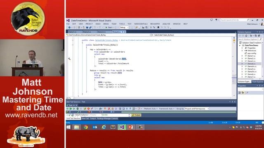Click the Undo toolbar icon
This screenshot has height=148, width=264.
point(95,28)
